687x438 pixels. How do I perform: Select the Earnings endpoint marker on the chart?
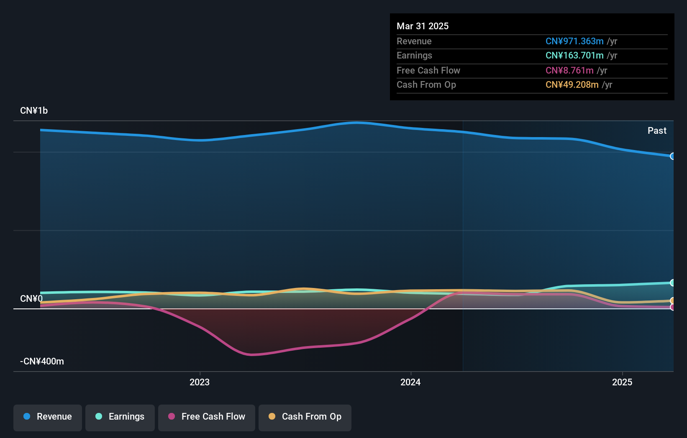[673, 283]
